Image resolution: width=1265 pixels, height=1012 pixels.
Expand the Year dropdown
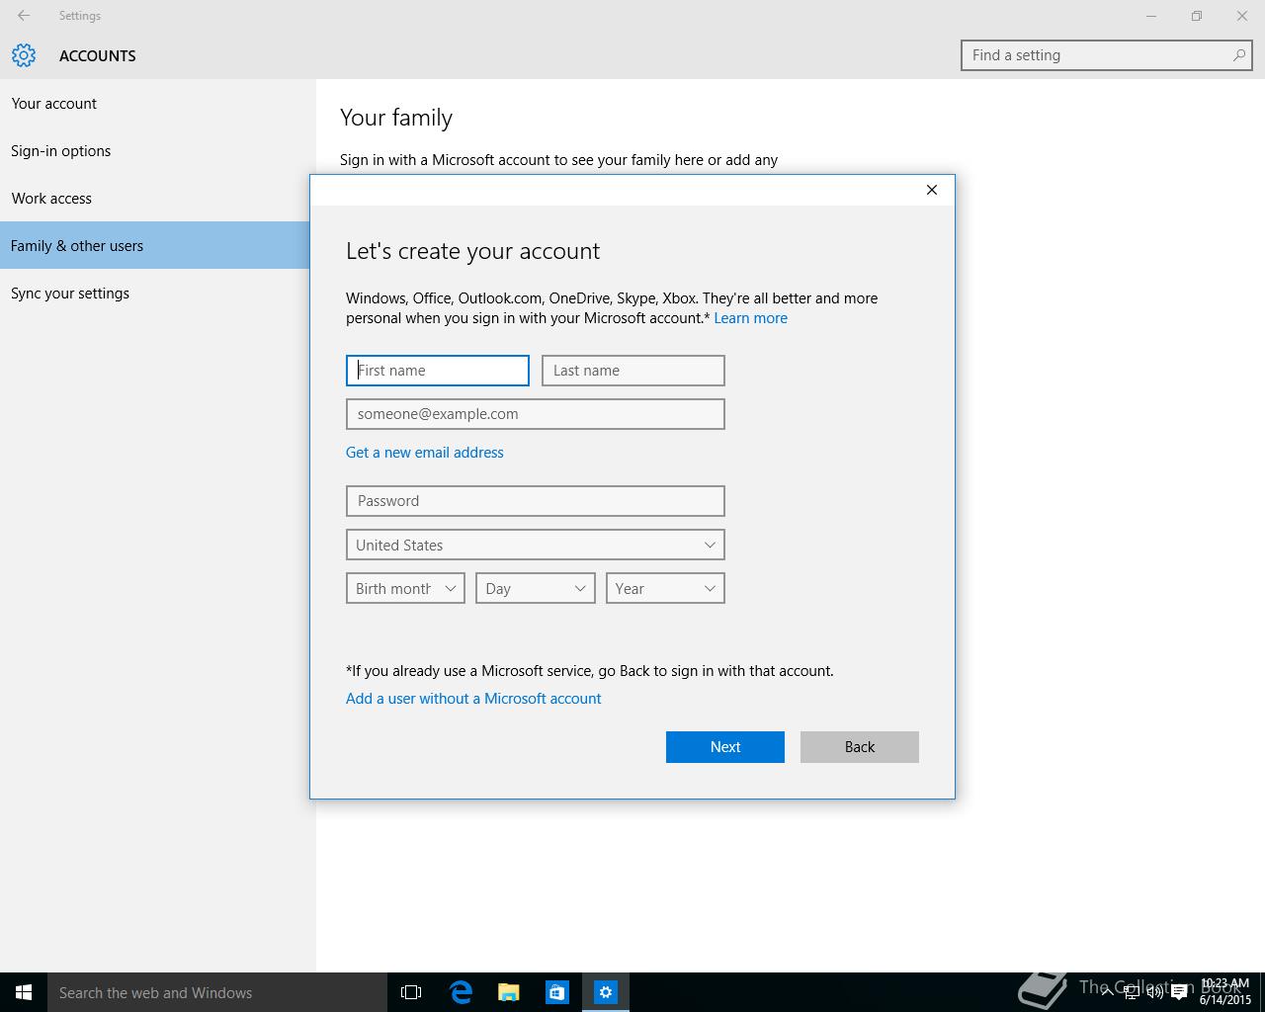(665, 588)
